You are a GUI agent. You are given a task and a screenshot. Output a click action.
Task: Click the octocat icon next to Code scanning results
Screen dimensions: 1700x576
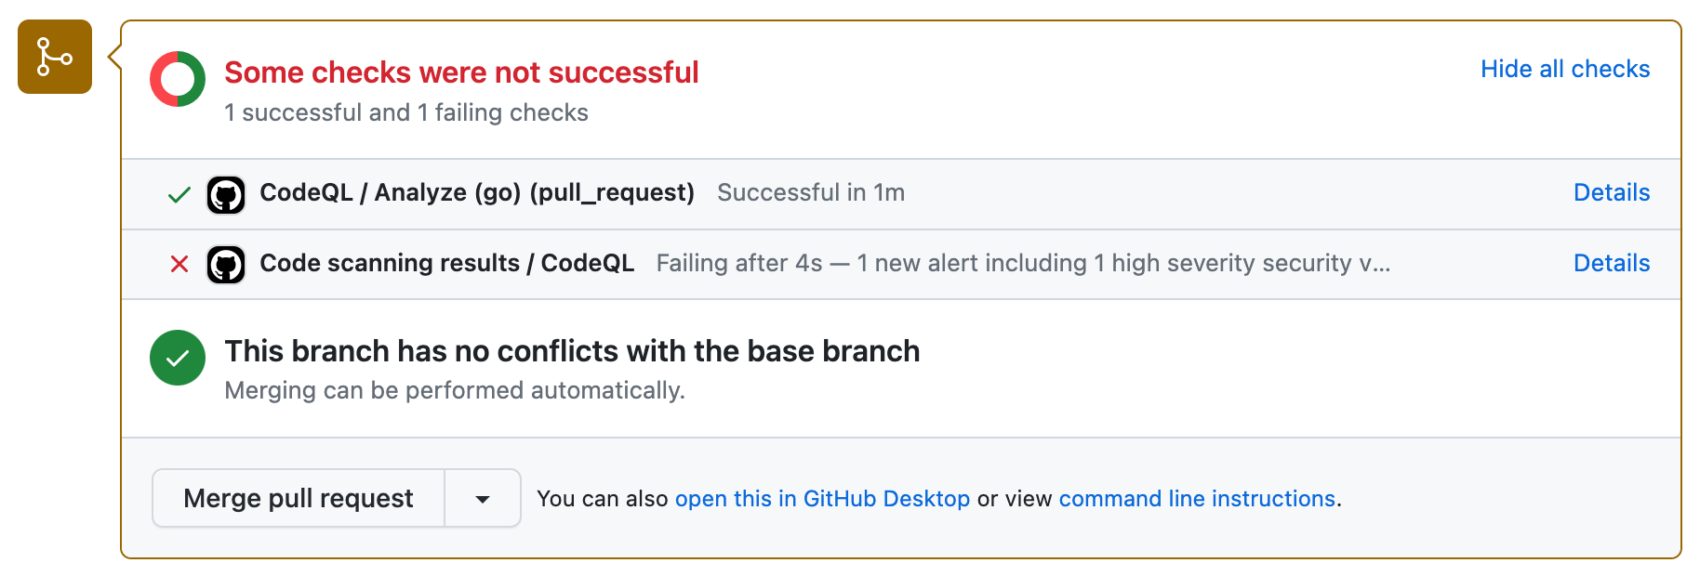pyautogui.click(x=225, y=265)
